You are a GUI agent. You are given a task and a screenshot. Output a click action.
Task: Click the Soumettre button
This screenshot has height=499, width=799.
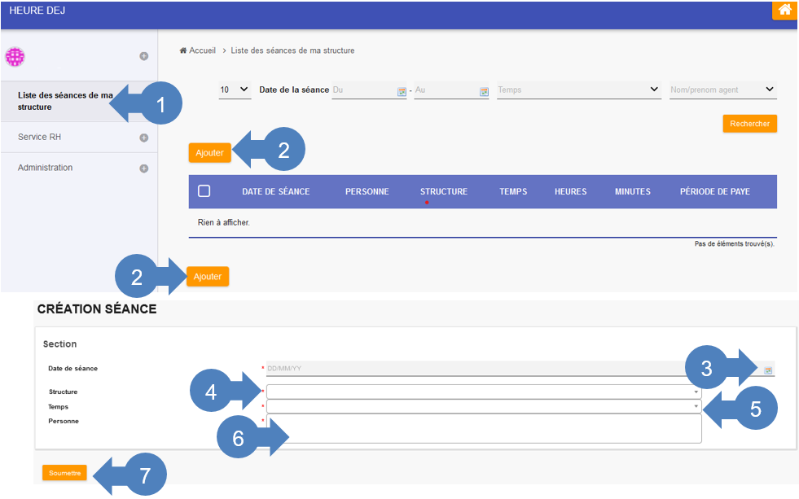click(x=64, y=473)
